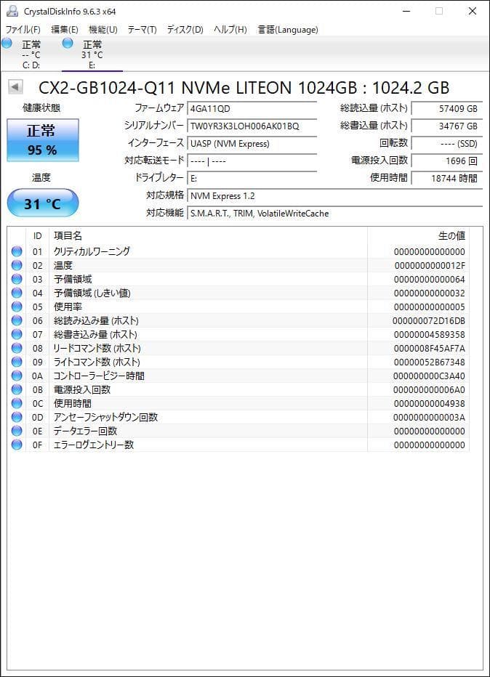The height and width of the screenshot is (677, 490).
Task: Click raw value 0000000000003A
Action: (x=429, y=418)
